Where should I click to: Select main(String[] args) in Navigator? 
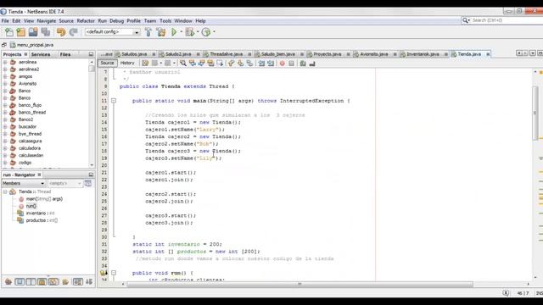[x=44, y=199]
